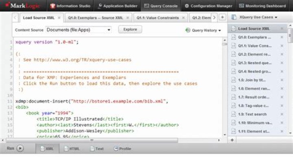
Task: Select Query Console in top navigation
Action: (x=161, y=6)
